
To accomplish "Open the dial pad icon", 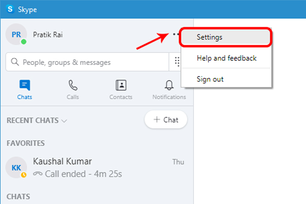I will point(177,62).
